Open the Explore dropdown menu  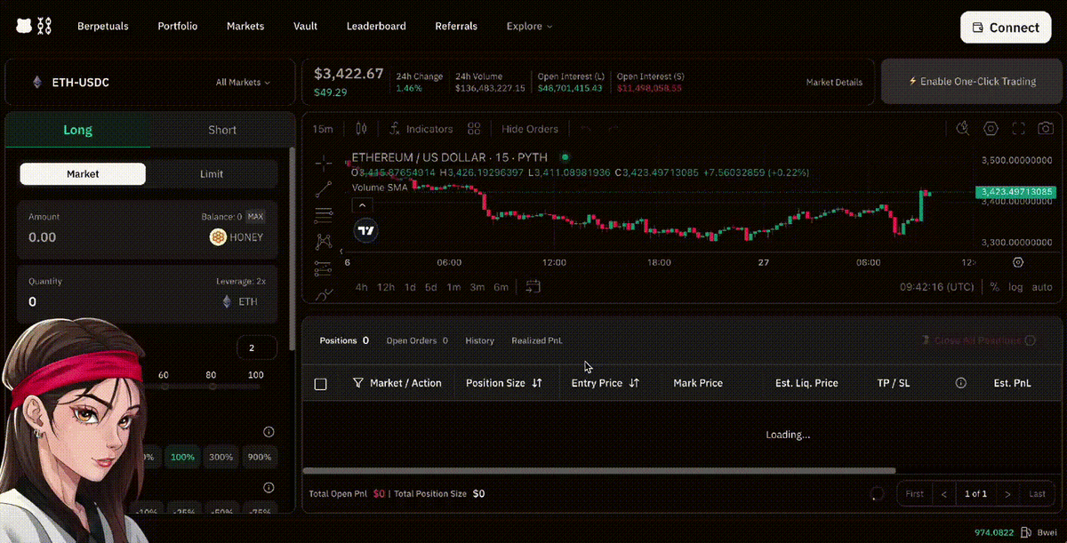530,27
